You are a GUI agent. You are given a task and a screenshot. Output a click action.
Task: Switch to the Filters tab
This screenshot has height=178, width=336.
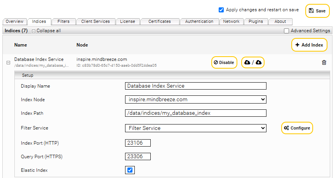64,22
